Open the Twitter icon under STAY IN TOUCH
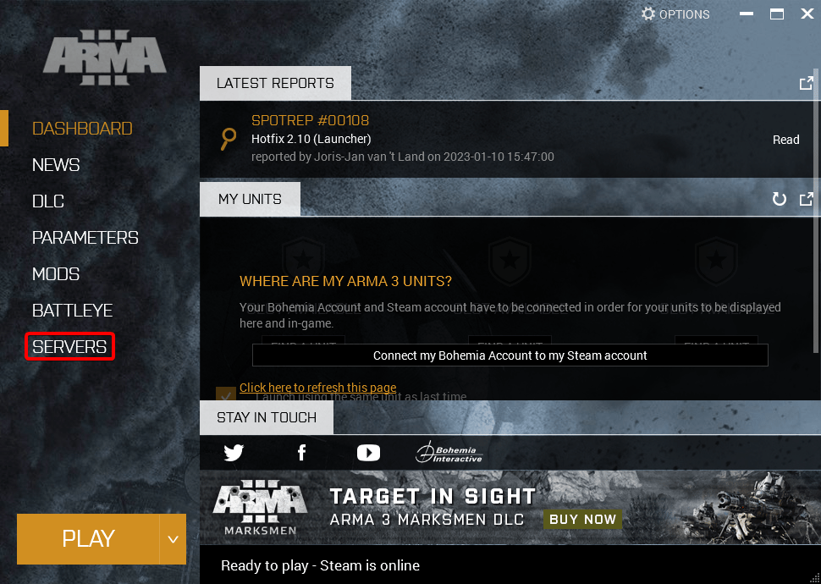The image size is (821, 584). coord(233,452)
